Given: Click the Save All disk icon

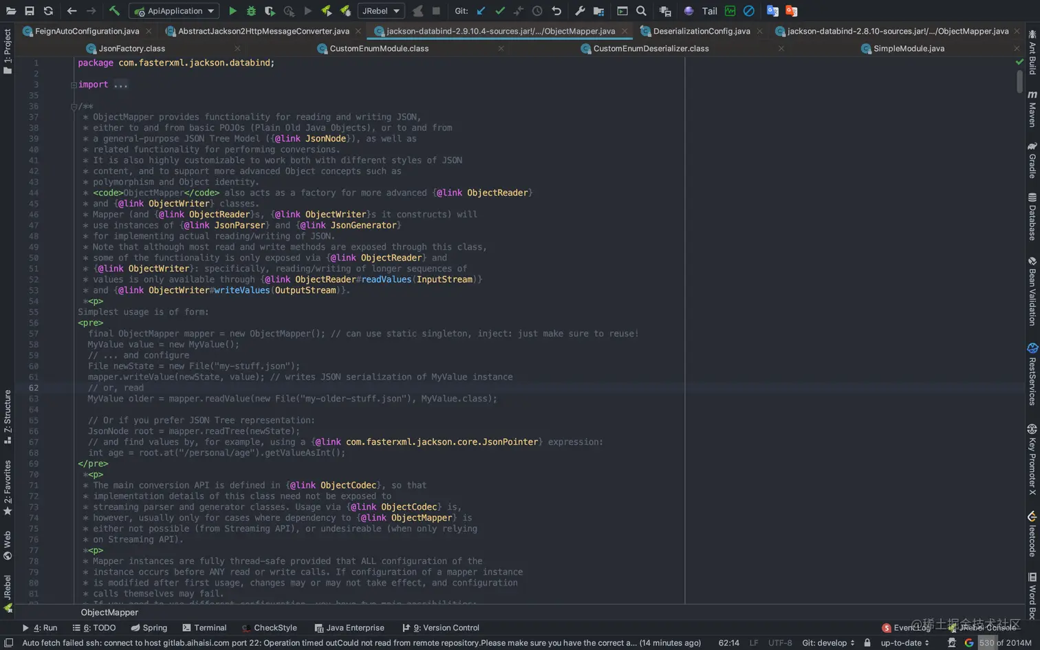Looking at the screenshot, I should coord(29,11).
